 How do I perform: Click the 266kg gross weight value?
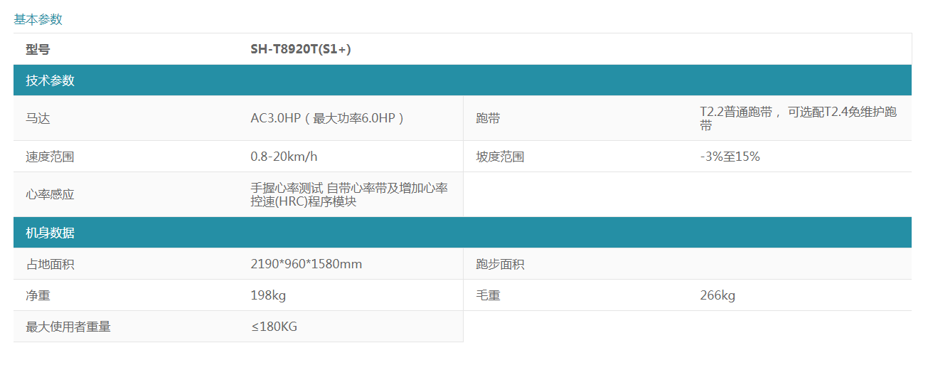point(718,295)
